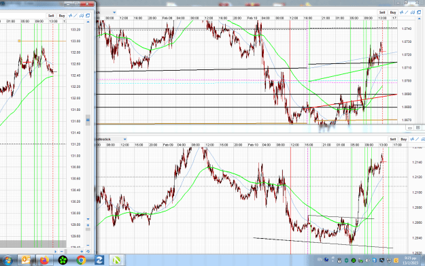Open Chrome from the taskbar
425x266 pixels.
81,261
